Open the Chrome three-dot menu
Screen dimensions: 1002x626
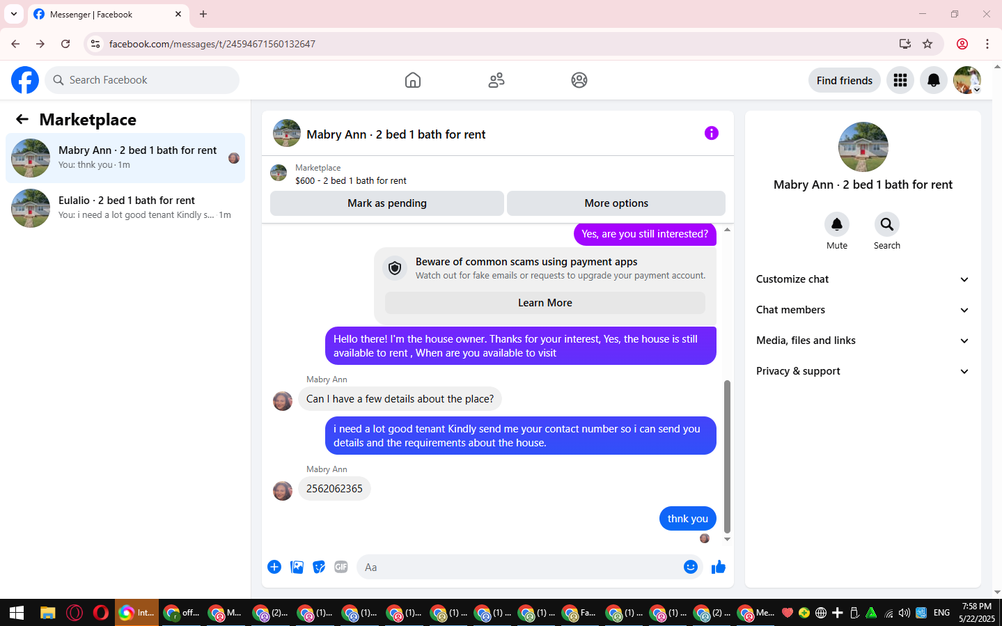987,44
